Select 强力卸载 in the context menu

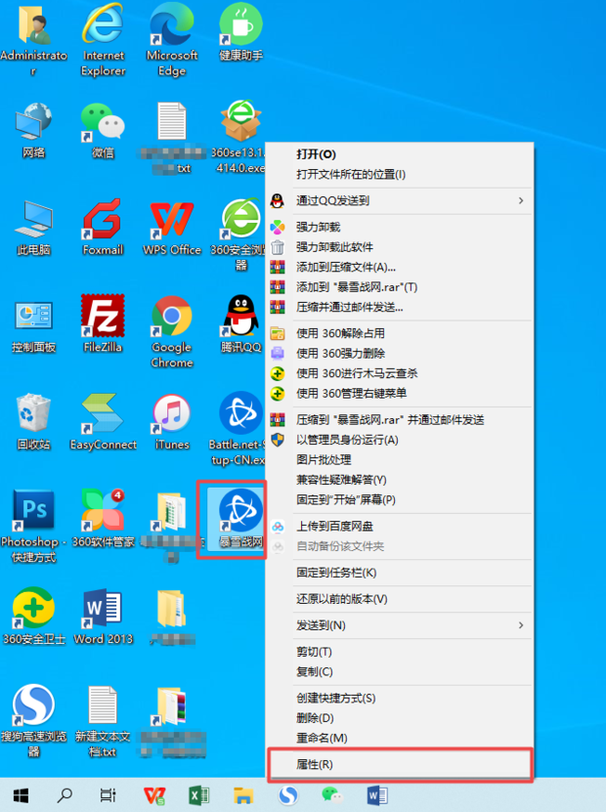(399, 227)
